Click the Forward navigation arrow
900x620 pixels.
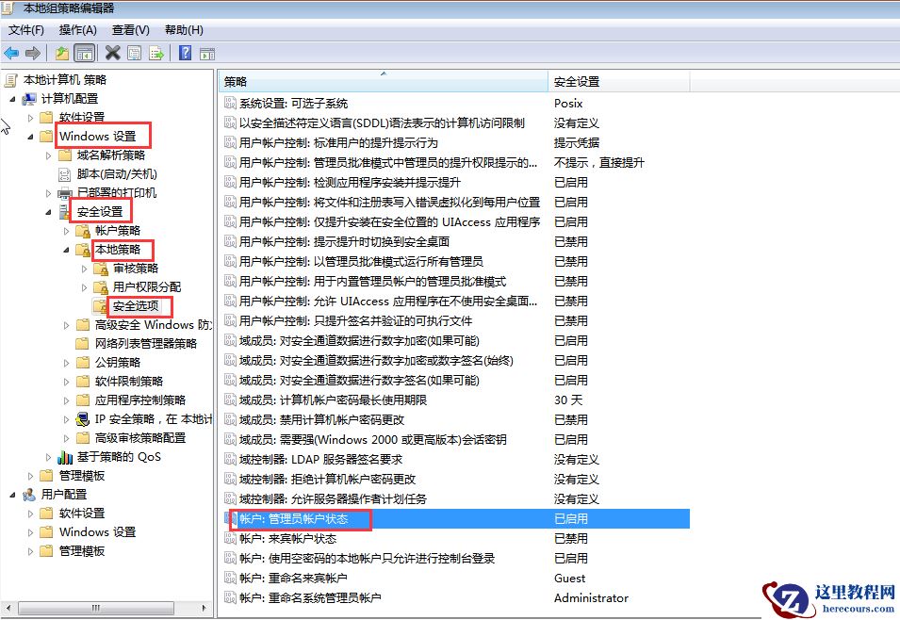point(31,53)
